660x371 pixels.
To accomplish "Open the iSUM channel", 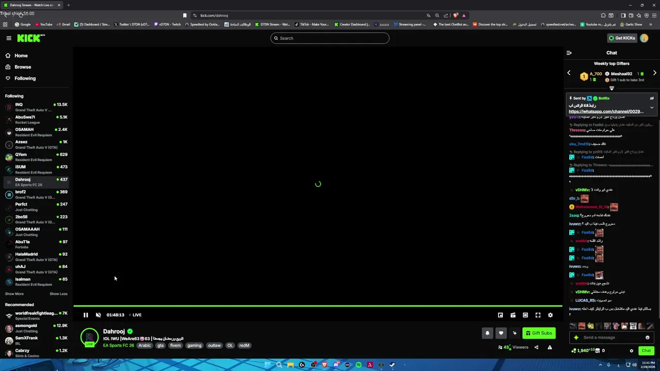I will coord(36,170).
